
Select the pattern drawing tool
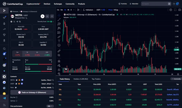pos(59,28)
